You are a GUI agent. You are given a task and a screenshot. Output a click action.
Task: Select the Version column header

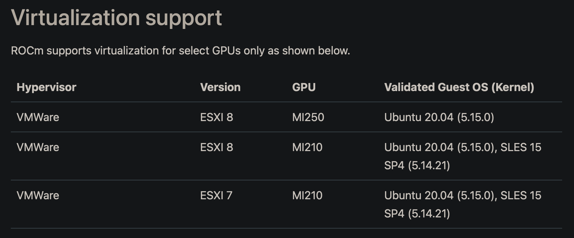220,87
